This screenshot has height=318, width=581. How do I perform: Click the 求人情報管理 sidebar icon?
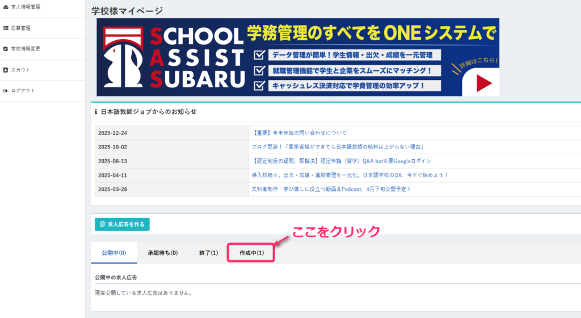pyautogui.click(x=6, y=7)
